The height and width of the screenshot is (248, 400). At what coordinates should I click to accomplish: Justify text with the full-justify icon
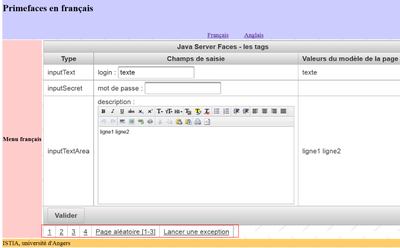tap(283, 111)
